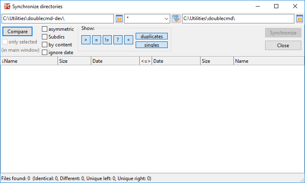
Task: Open the file mask filter template icon
Action: [176, 19]
